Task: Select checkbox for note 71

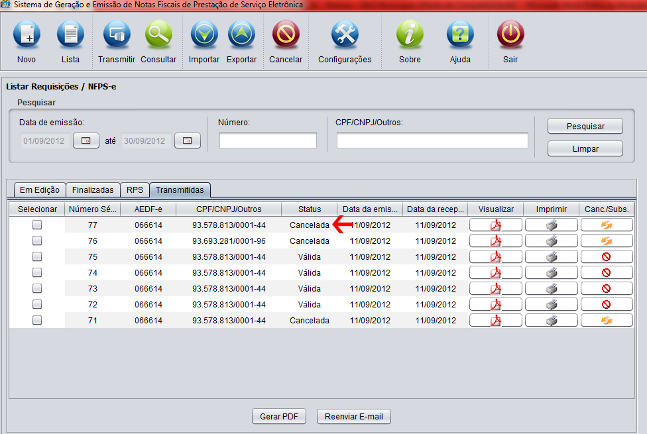Action: coord(37,320)
